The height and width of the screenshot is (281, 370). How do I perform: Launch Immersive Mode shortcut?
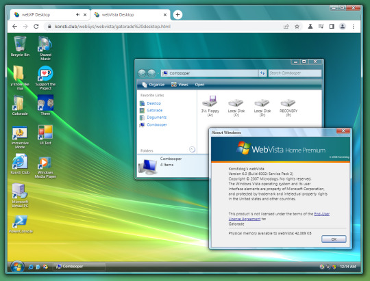(20, 137)
